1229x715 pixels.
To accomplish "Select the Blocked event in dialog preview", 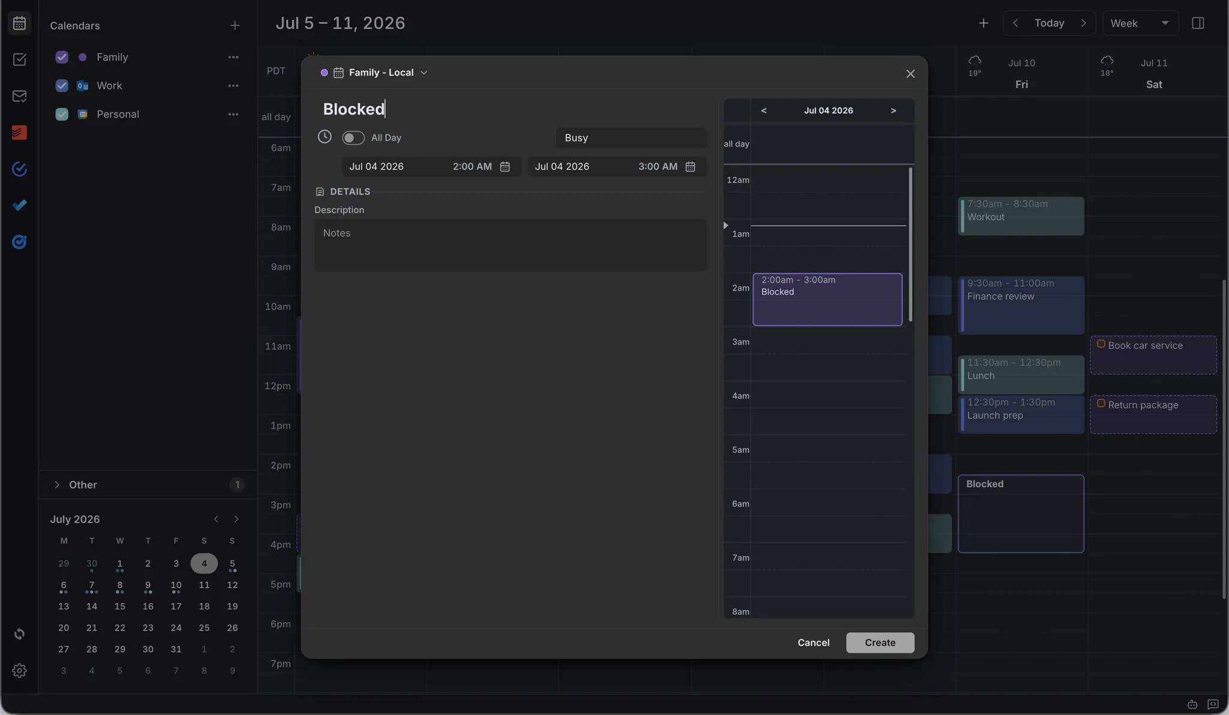I will coord(827,299).
